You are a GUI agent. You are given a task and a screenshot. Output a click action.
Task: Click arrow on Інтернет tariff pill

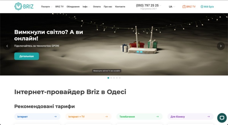point(55,117)
